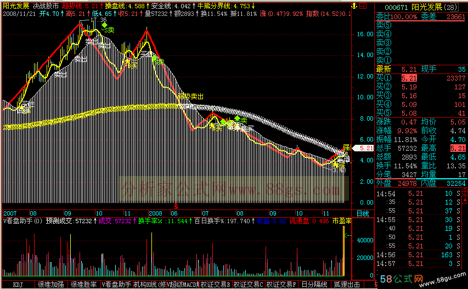Viewport: 468px width, 289px height.
Task: Select the V看盘助手 indicator tab
Action: (x=116, y=285)
